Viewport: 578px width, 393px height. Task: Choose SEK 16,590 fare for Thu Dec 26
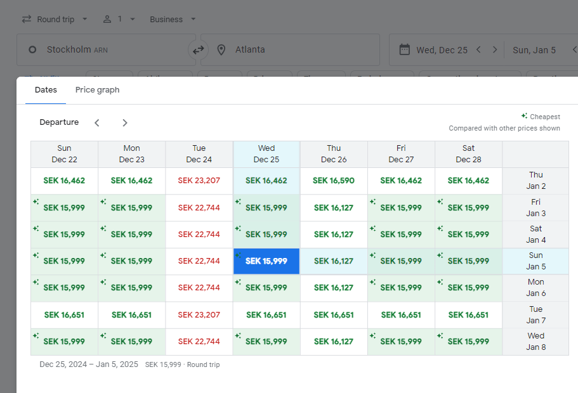click(334, 181)
